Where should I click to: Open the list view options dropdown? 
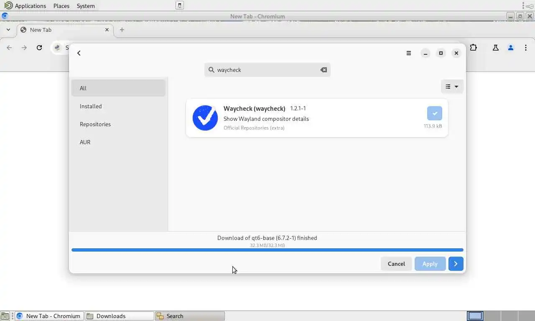(x=452, y=87)
